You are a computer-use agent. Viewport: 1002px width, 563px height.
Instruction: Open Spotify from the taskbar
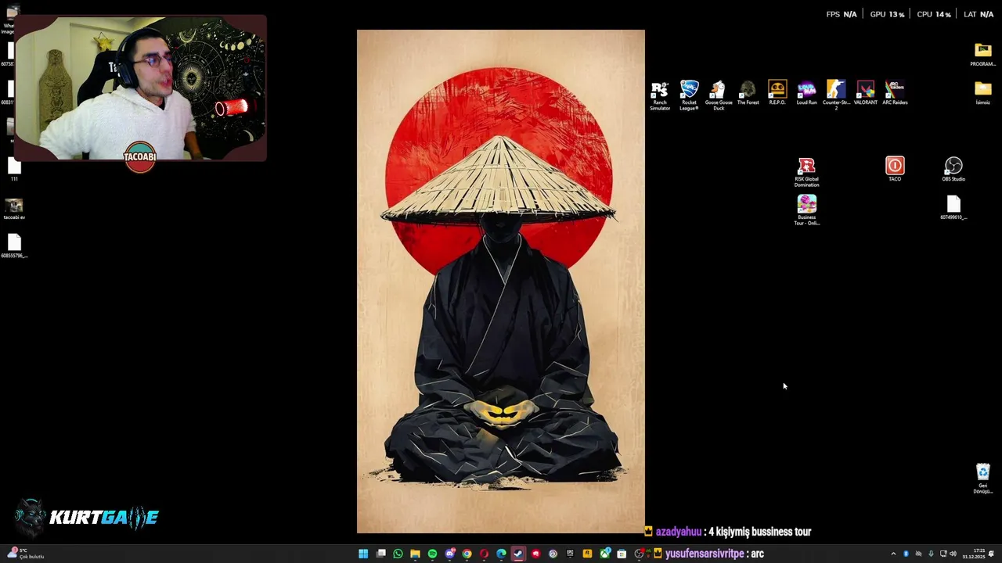pos(432,554)
